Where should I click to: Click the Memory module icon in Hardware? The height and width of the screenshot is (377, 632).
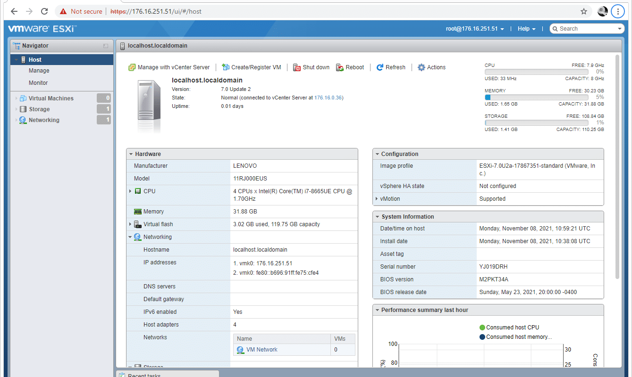pos(138,212)
